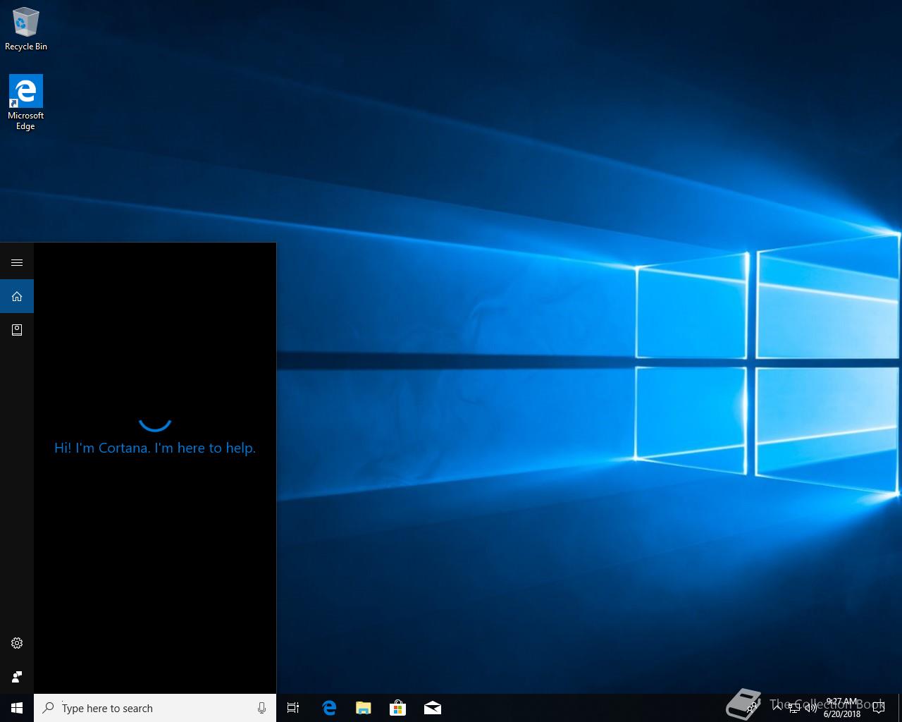Open File Explorer from the taskbar
The width and height of the screenshot is (902, 722).
[x=363, y=708]
